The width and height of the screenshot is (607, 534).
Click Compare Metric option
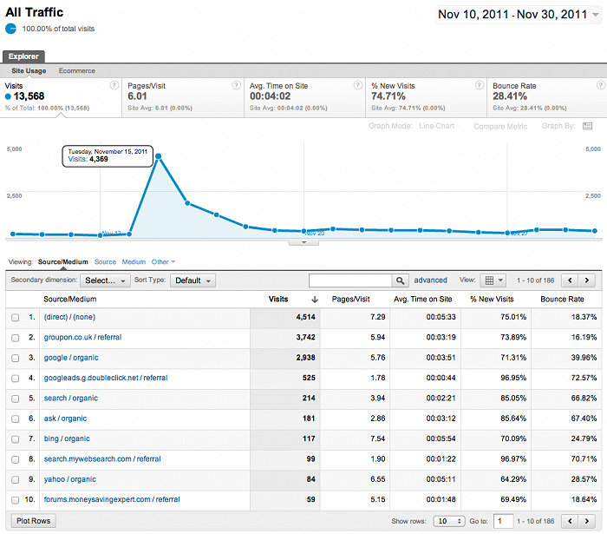500,126
